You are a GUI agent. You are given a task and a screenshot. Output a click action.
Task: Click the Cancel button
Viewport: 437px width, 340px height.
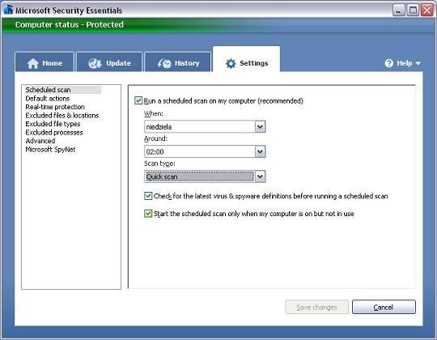pyautogui.click(x=384, y=307)
